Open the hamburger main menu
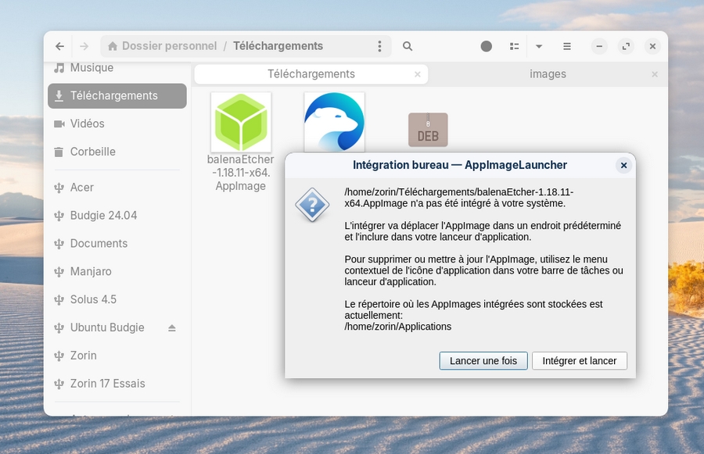The image size is (704, 454). pyautogui.click(x=567, y=46)
